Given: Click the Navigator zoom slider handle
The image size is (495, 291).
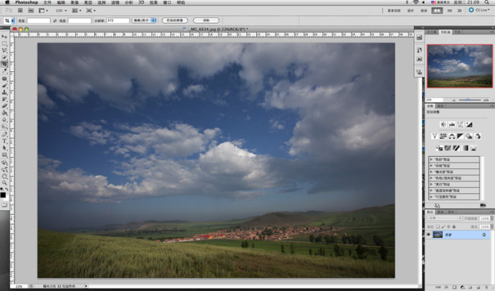Looking at the screenshot, I should [x=468, y=100].
